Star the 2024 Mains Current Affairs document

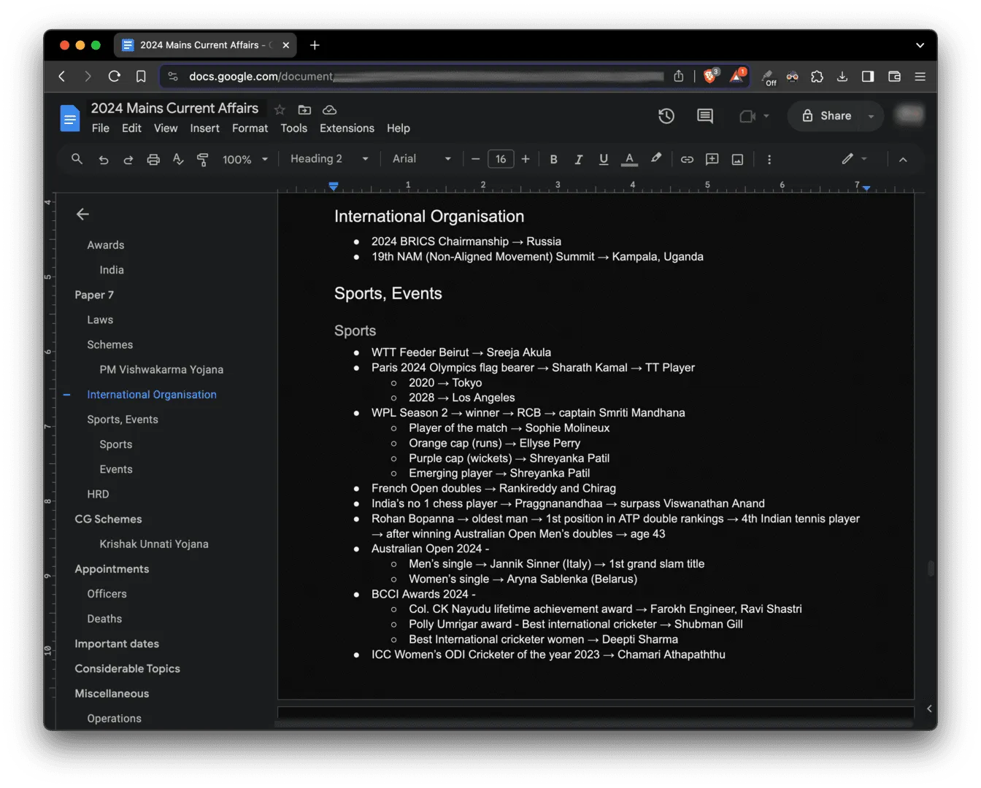pyautogui.click(x=280, y=109)
